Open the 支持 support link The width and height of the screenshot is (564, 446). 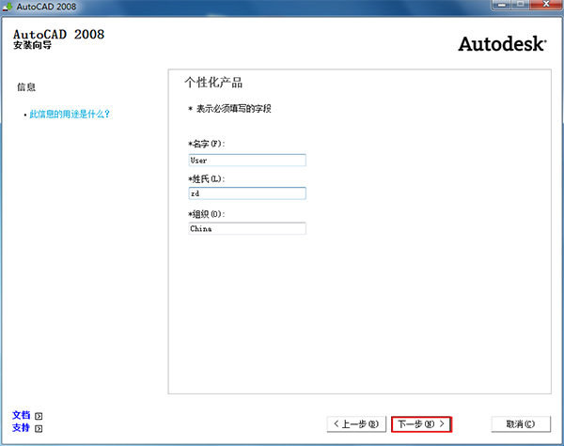pyautogui.click(x=22, y=427)
